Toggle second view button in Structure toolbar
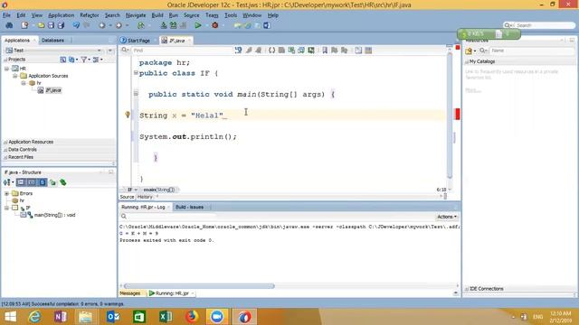The width and height of the screenshot is (579, 325). (x=32, y=182)
